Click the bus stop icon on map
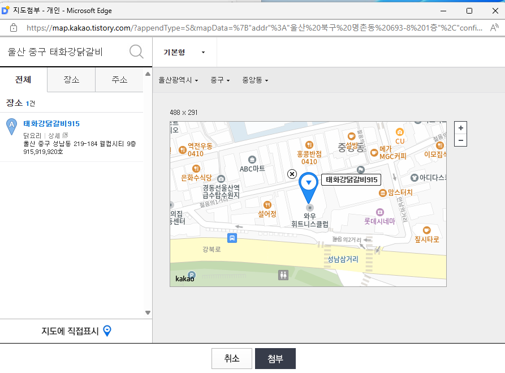Screen dimensions: 505x373 click(x=232, y=238)
